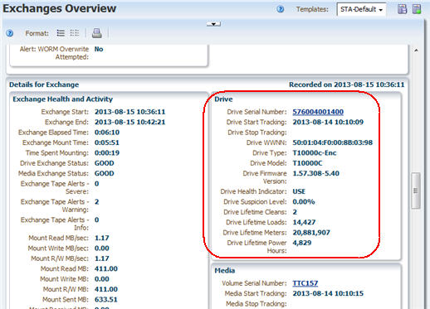This screenshot has height=309, width=430.
Task: Select Media Exchange Status GOOD value
Action: click(x=105, y=173)
